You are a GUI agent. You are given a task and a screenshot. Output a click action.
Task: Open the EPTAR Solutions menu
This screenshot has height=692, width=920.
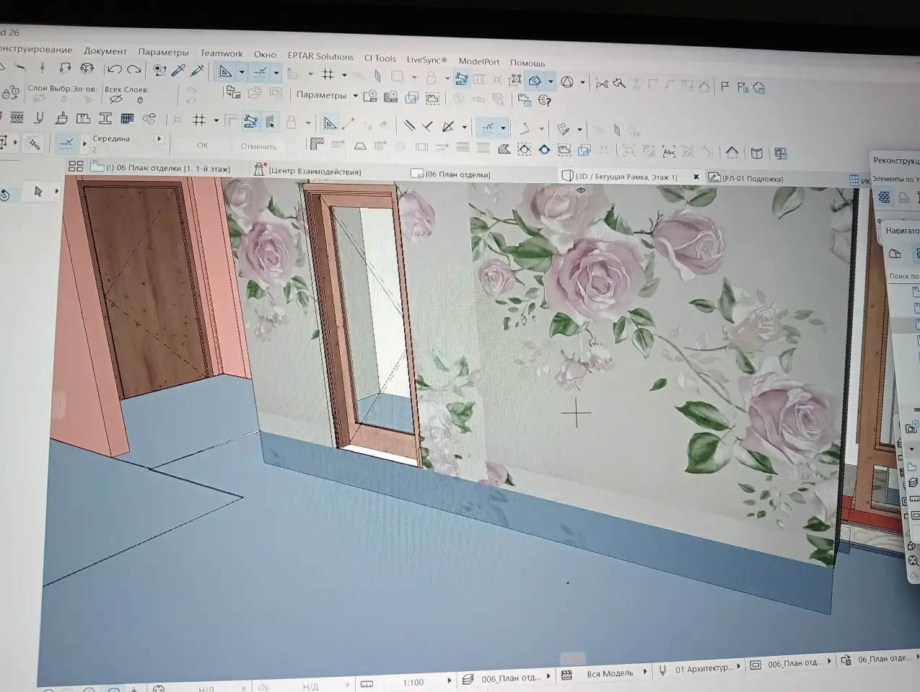tap(320, 56)
